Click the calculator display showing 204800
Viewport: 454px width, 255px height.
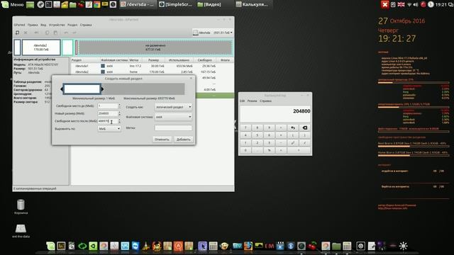tap(275, 113)
